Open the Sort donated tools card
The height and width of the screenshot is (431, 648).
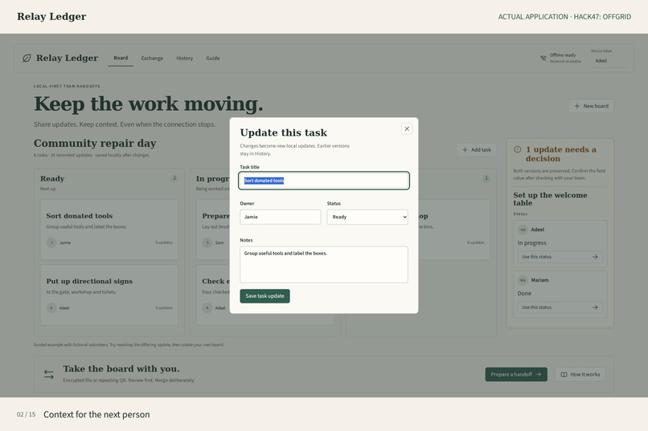coord(109,230)
